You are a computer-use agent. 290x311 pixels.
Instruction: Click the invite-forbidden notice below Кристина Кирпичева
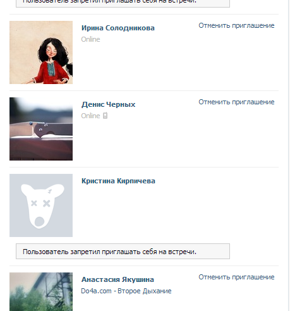[x=123, y=252]
